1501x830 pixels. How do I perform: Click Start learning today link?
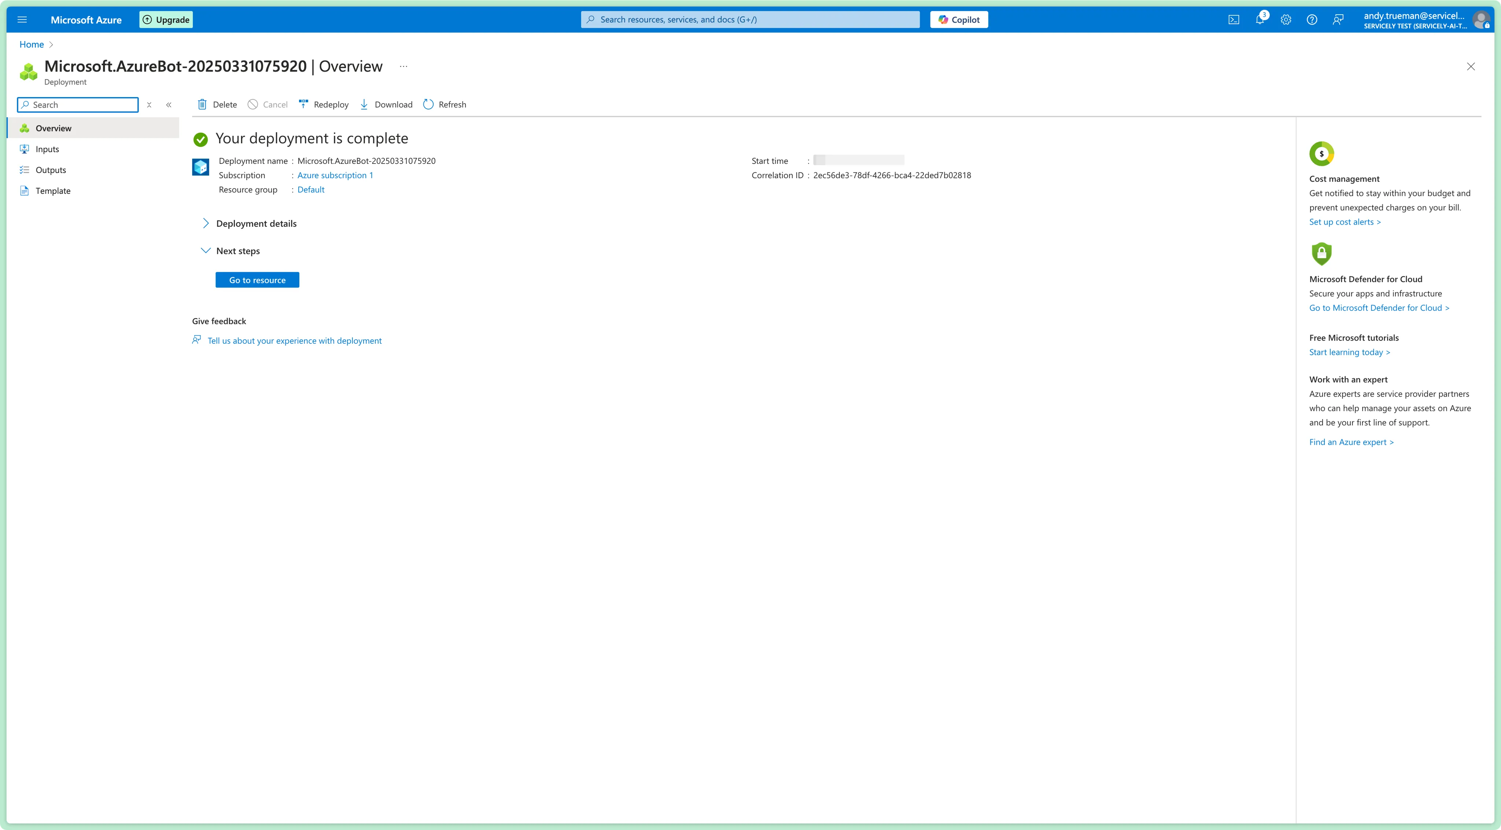tap(1350, 352)
